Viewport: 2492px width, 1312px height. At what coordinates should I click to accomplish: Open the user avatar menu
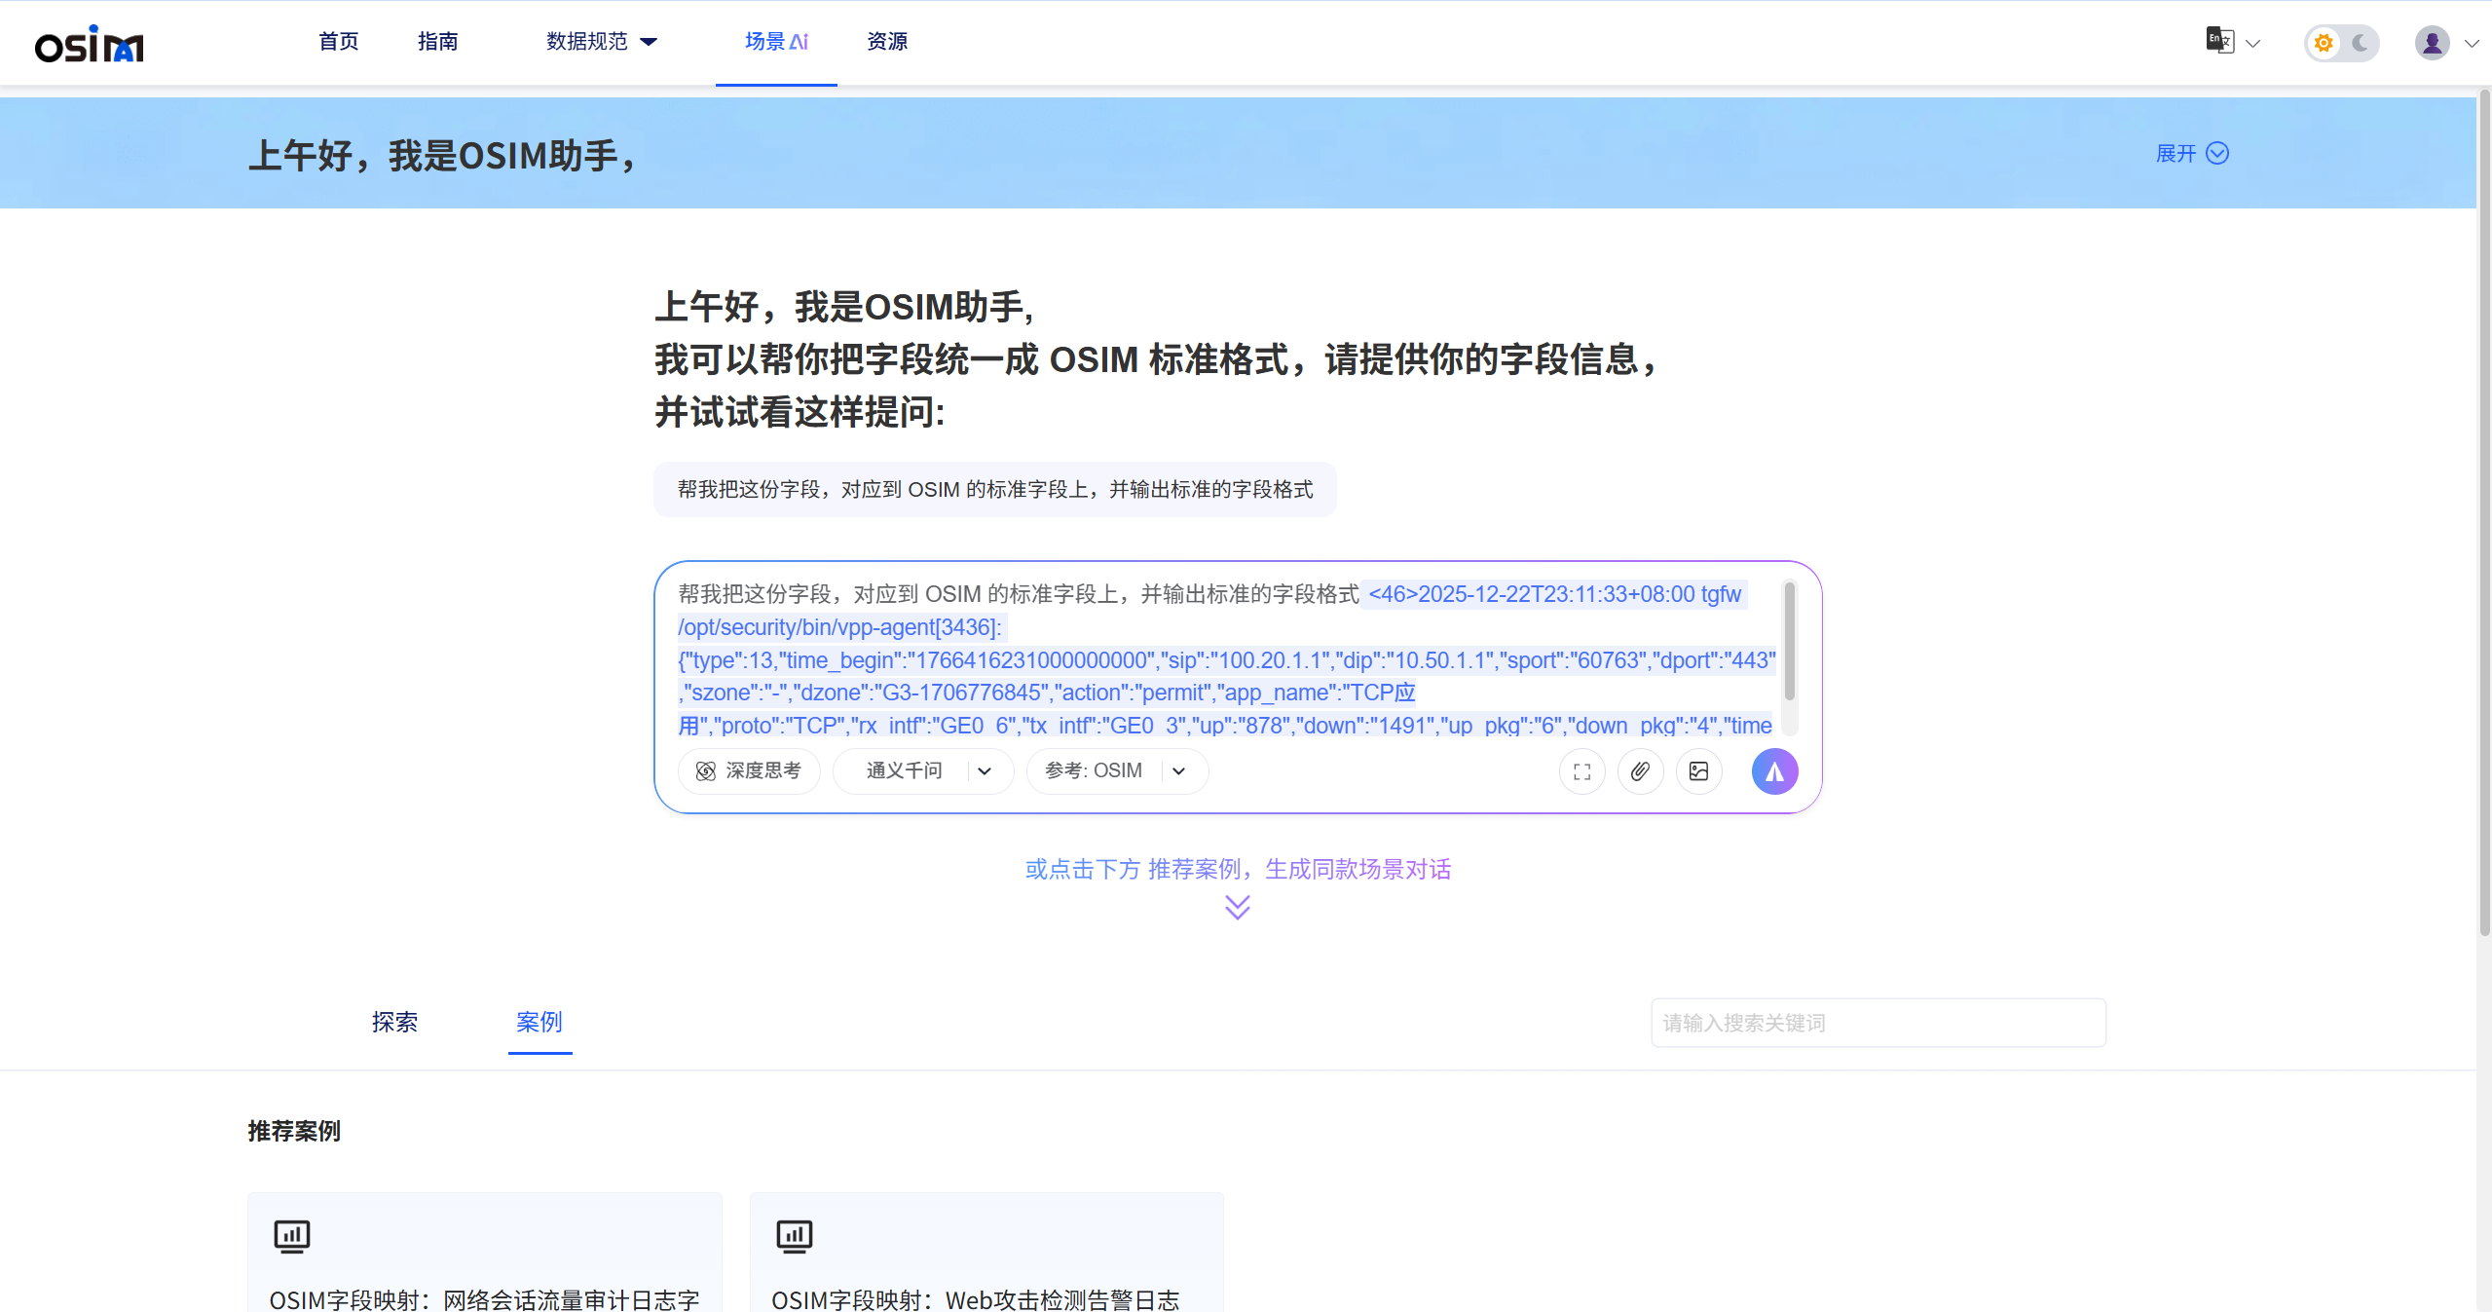pyautogui.click(x=2432, y=43)
